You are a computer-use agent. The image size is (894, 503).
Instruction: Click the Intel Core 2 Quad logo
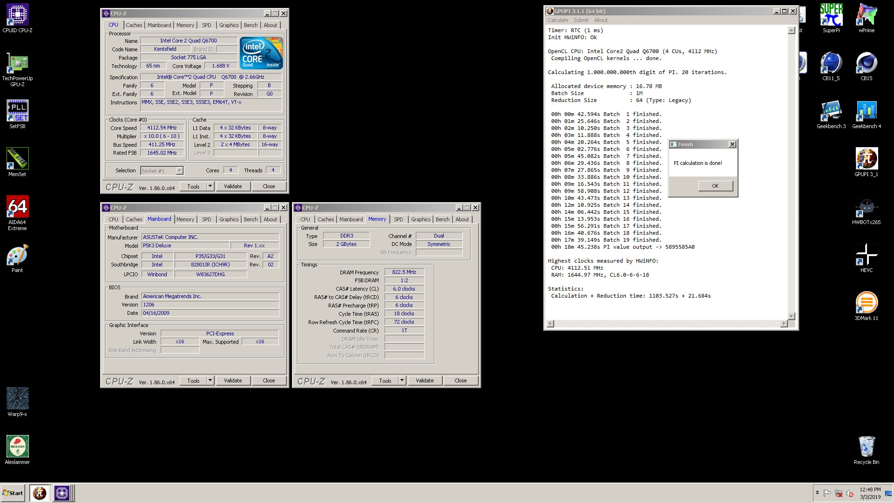261,53
